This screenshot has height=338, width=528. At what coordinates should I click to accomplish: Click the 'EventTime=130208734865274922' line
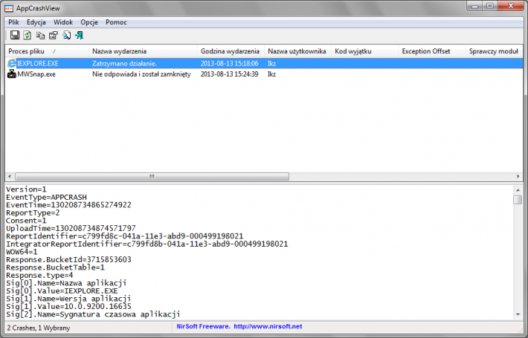tap(68, 205)
